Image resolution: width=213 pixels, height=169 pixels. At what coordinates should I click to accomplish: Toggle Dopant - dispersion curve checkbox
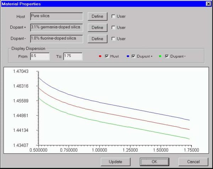click(167, 56)
